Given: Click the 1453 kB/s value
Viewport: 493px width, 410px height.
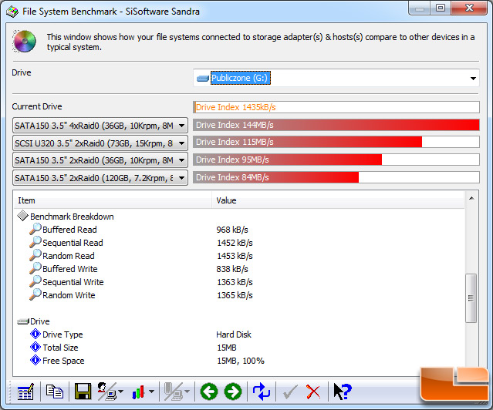Looking at the screenshot, I should [x=235, y=256].
